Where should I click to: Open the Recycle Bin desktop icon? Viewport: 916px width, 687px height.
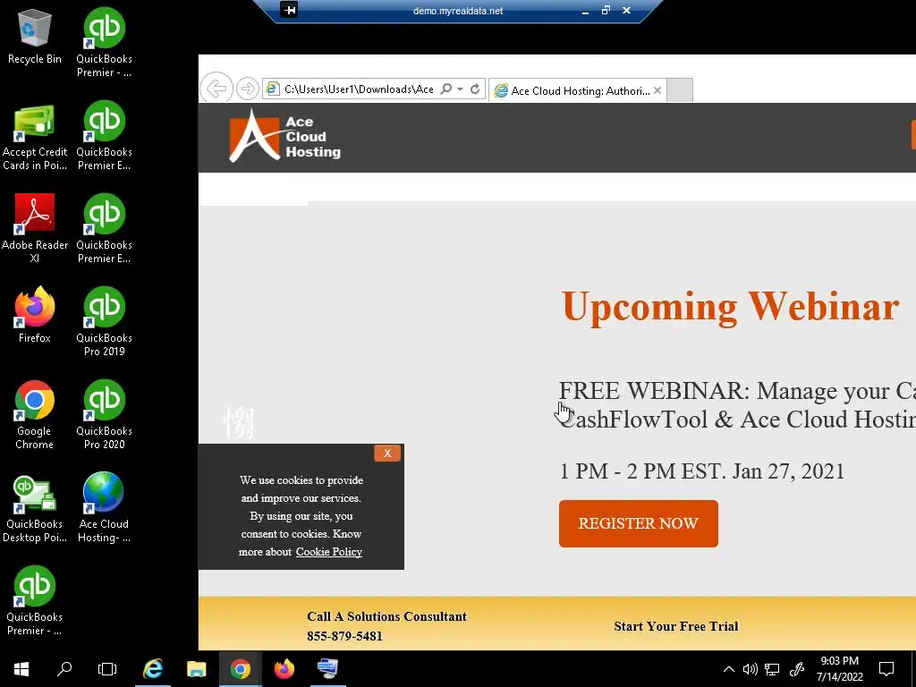click(35, 36)
